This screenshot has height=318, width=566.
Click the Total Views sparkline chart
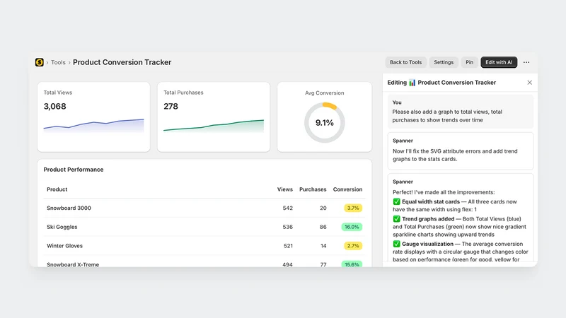(94, 125)
